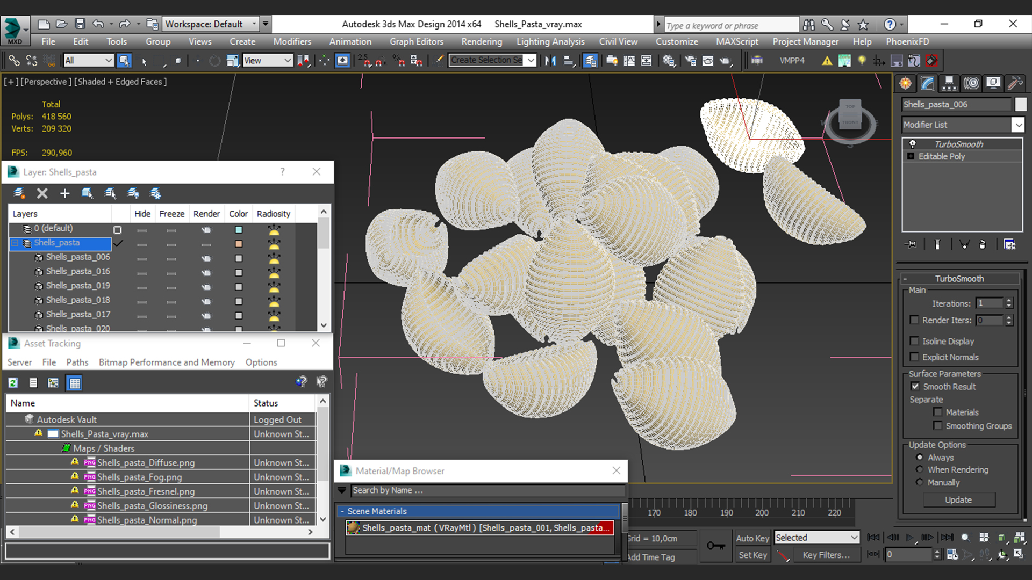Expand the Editable Poly stack entry
Image resolution: width=1032 pixels, height=580 pixels.
pyautogui.click(x=911, y=156)
